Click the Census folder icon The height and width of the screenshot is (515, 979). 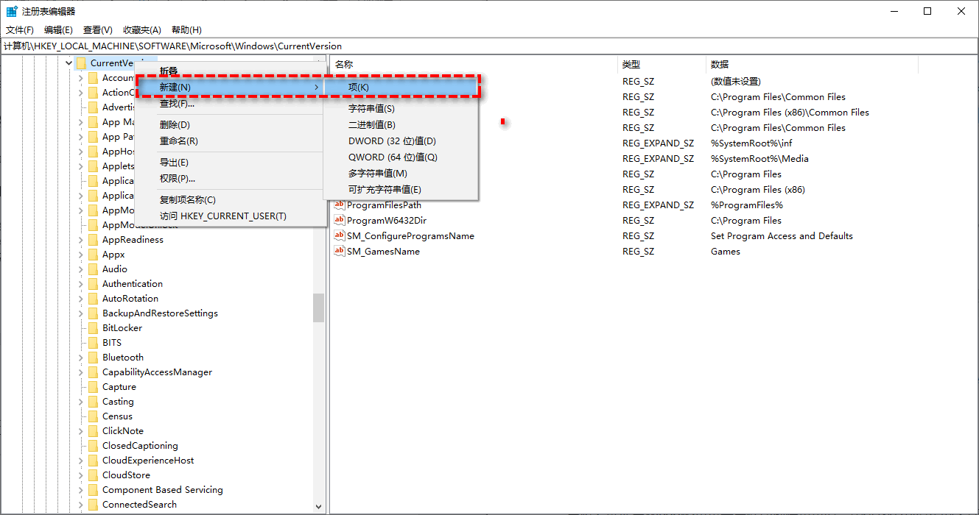pyautogui.click(x=94, y=416)
